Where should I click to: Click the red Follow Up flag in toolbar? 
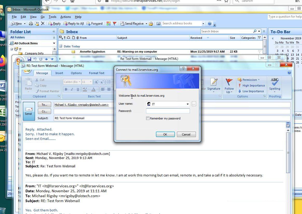point(115,24)
